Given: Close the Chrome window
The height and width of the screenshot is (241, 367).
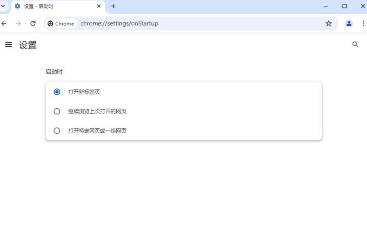Looking at the screenshot, I should click(x=363, y=6).
